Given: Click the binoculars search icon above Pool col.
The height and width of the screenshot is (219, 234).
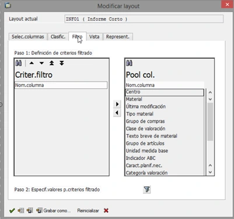Looking at the screenshot, I should pos(129,63).
